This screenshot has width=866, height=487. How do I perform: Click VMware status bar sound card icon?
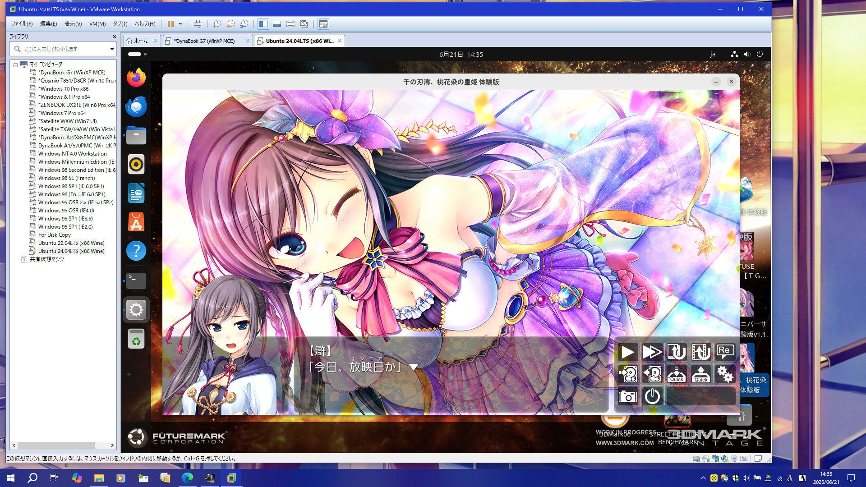(725, 459)
